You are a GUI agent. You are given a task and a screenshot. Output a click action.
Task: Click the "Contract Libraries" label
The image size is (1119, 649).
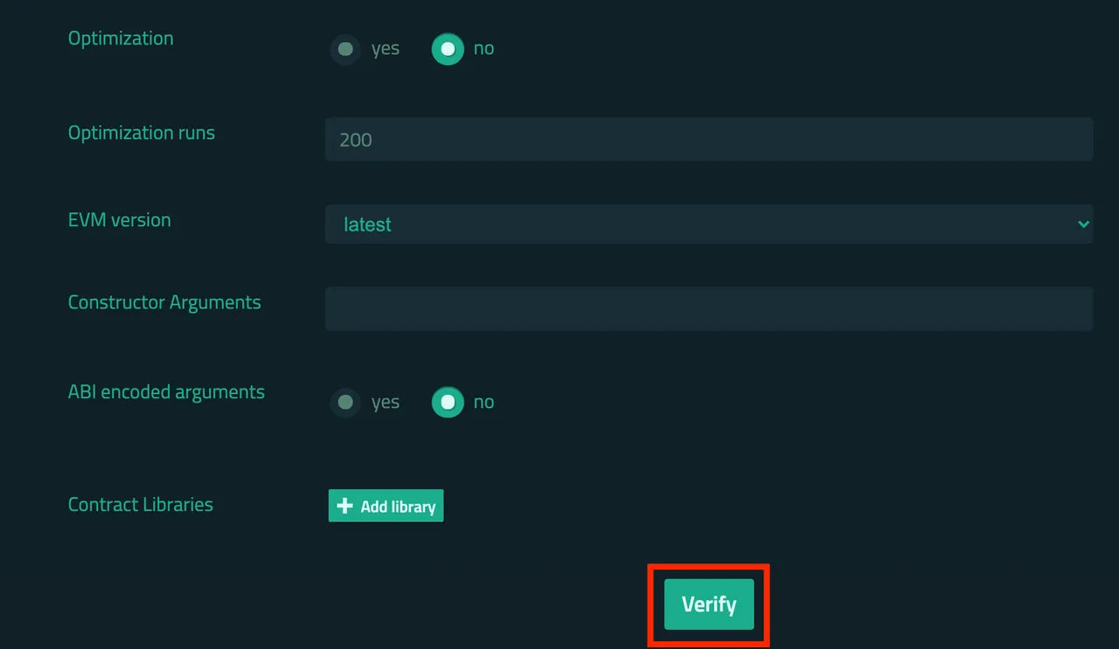point(141,505)
